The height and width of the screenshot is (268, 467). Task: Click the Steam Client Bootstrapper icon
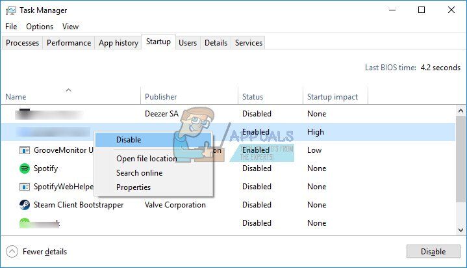coord(25,205)
